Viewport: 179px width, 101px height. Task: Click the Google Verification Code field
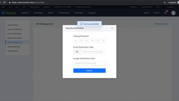(x=89, y=63)
